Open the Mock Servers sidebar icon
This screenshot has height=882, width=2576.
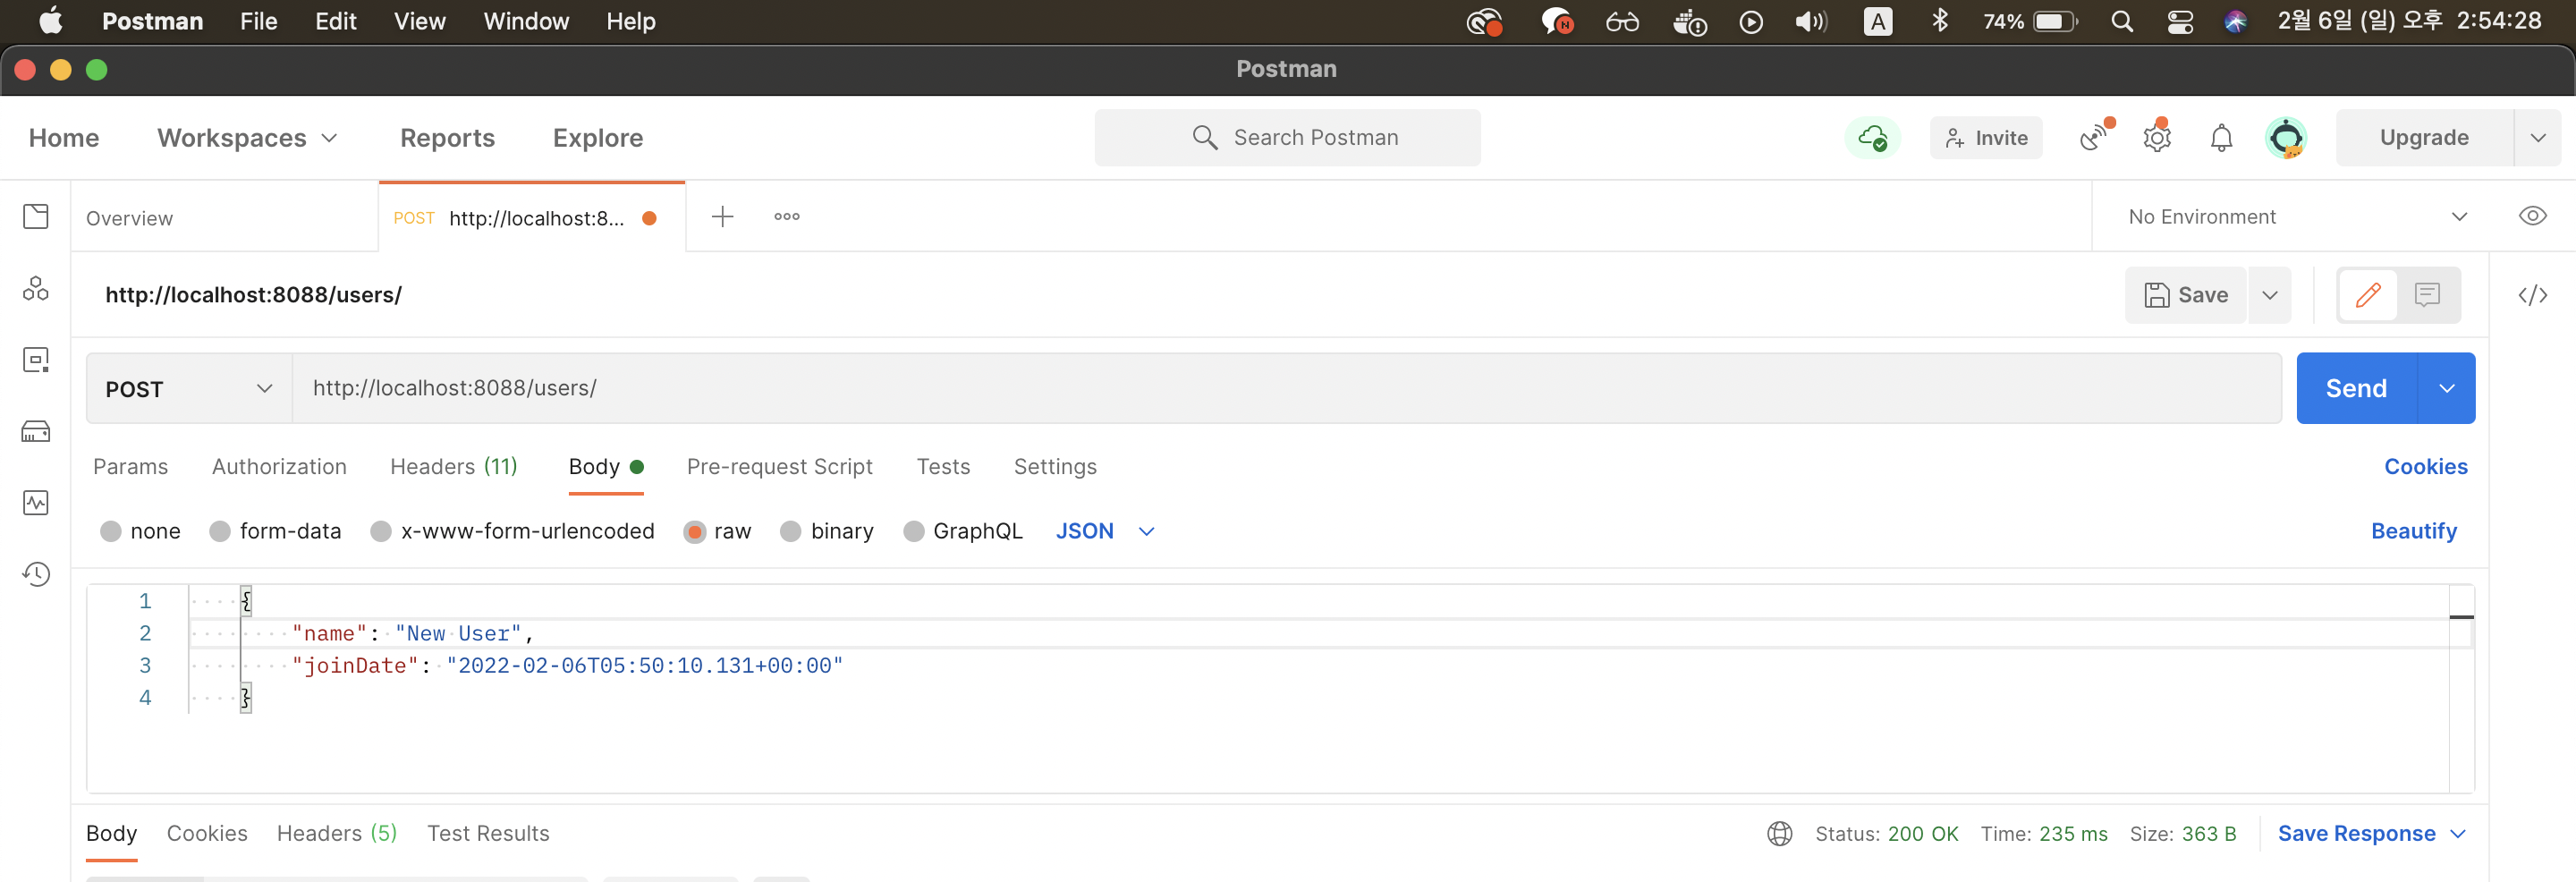click(x=36, y=432)
